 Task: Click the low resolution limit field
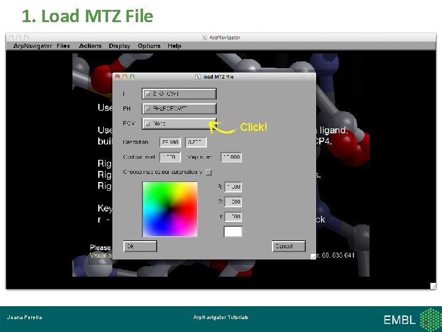coord(170,142)
